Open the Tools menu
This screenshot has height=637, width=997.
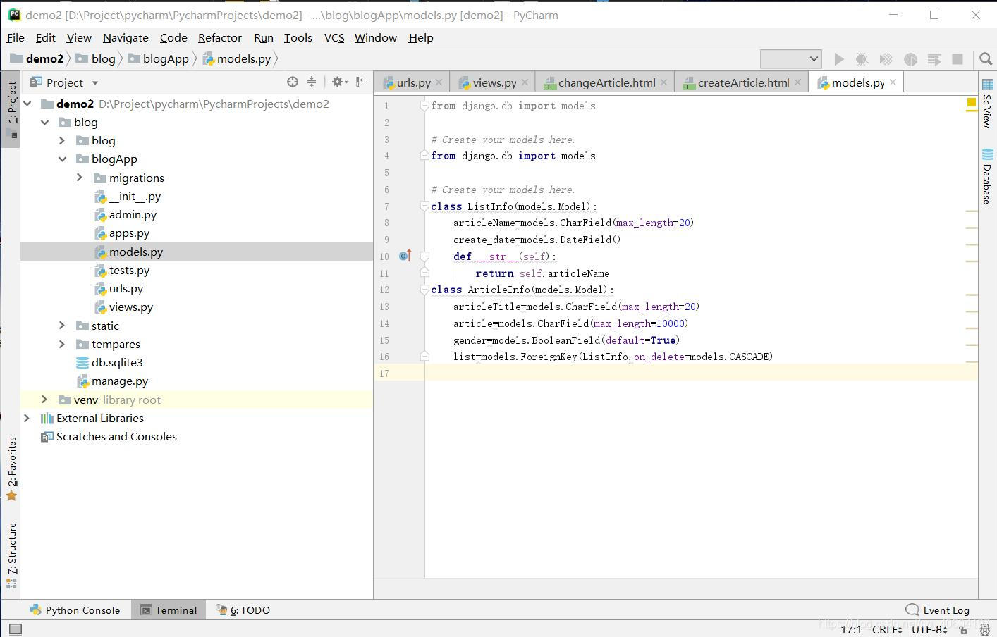pyautogui.click(x=298, y=37)
